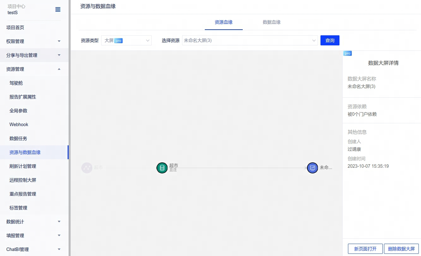Open the 资源类型 dropdown
Image resolution: width=421 pixels, height=256 pixels.
tap(126, 40)
